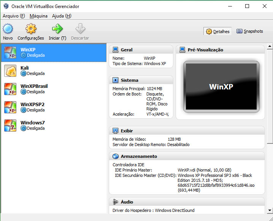This screenshot has width=273, height=221.
Task: Click the Novo (new VM) toolbar icon
Action: pyautogui.click(x=8, y=29)
